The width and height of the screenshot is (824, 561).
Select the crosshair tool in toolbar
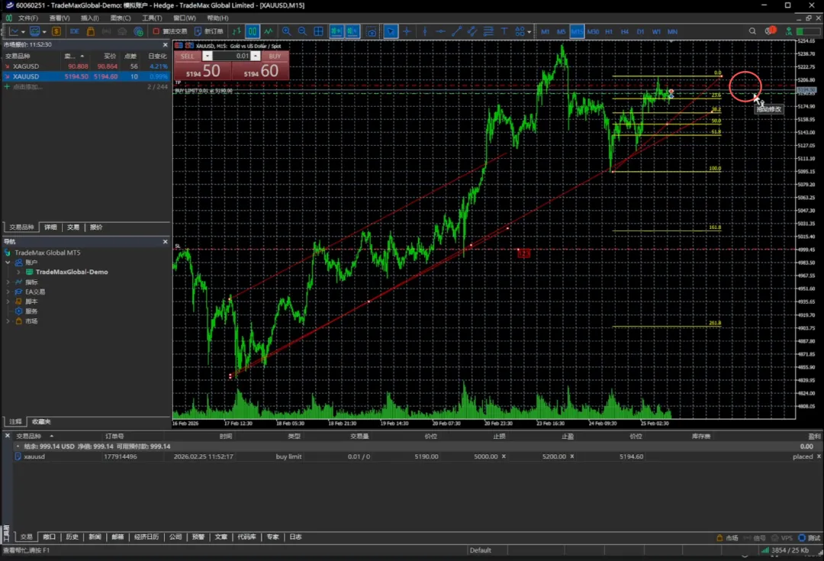pos(407,31)
